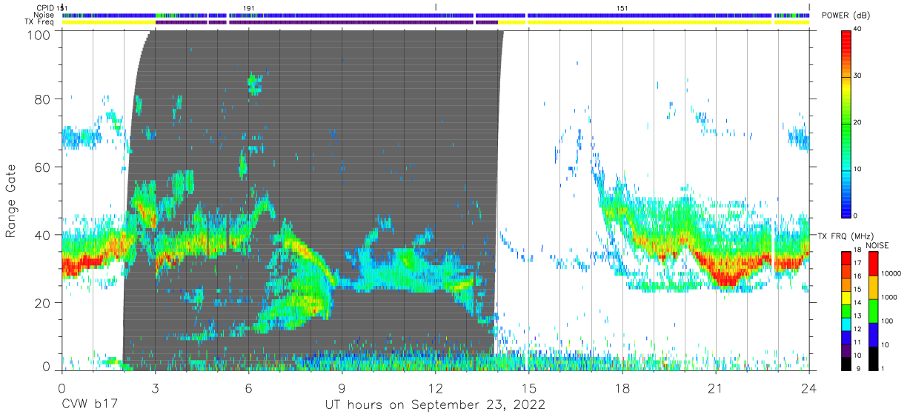Click the 'NOISE' legend label

click(877, 245)
